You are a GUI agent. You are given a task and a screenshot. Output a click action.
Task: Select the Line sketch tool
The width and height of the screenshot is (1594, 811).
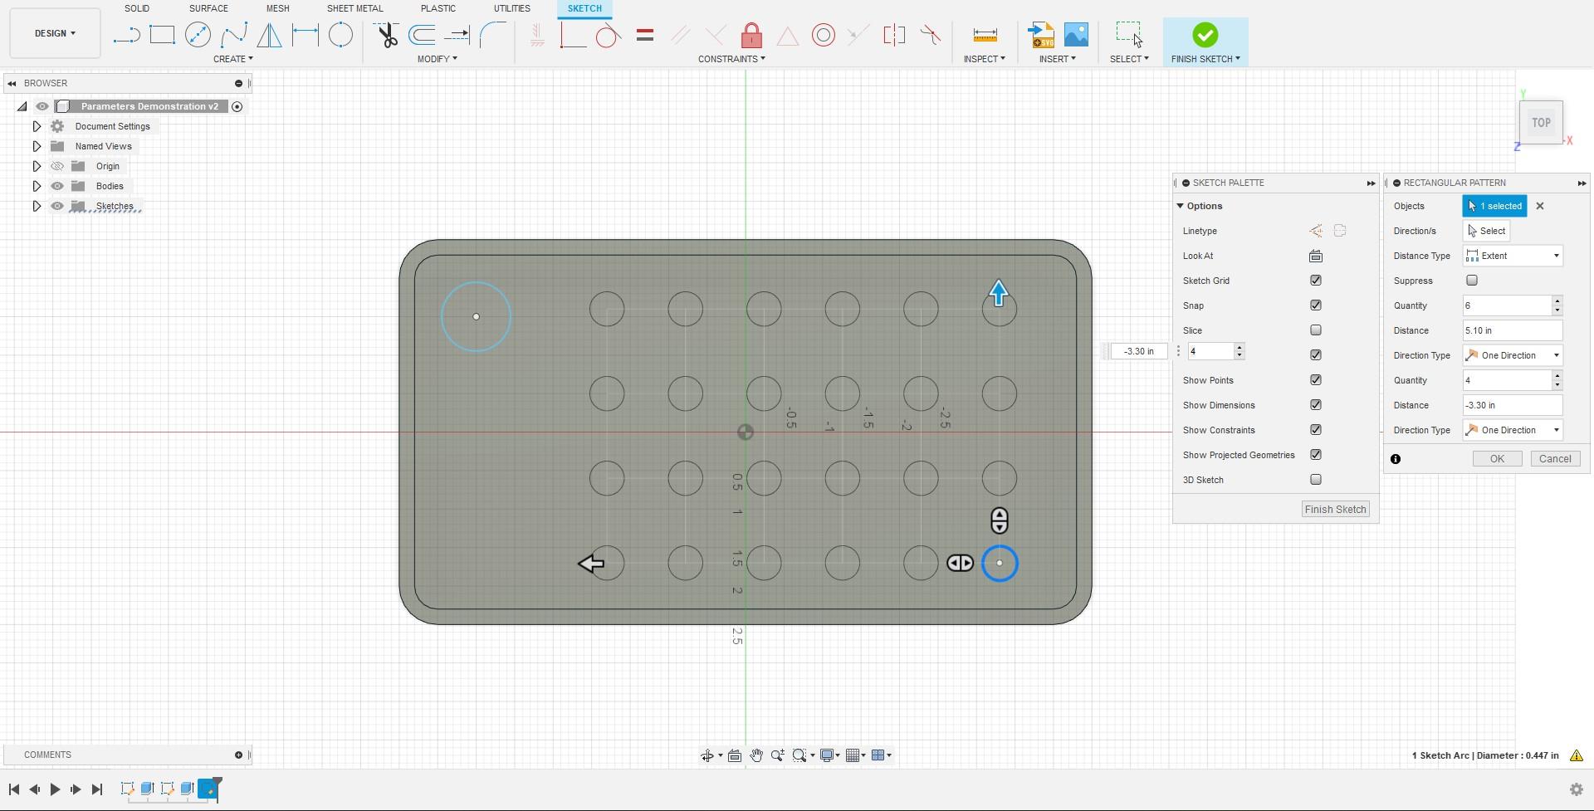pos(126,35)
